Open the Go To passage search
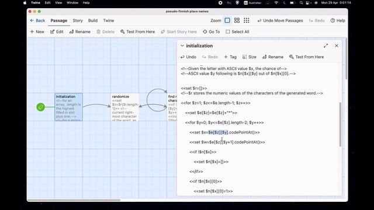Viewport: 374px width, 210px height. pos(212,32)
